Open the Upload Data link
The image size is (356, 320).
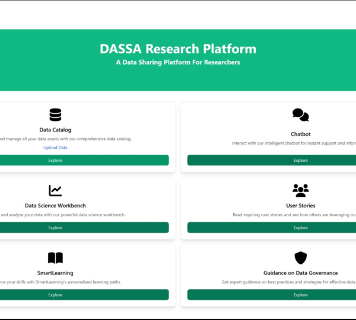tap(55, 148)
